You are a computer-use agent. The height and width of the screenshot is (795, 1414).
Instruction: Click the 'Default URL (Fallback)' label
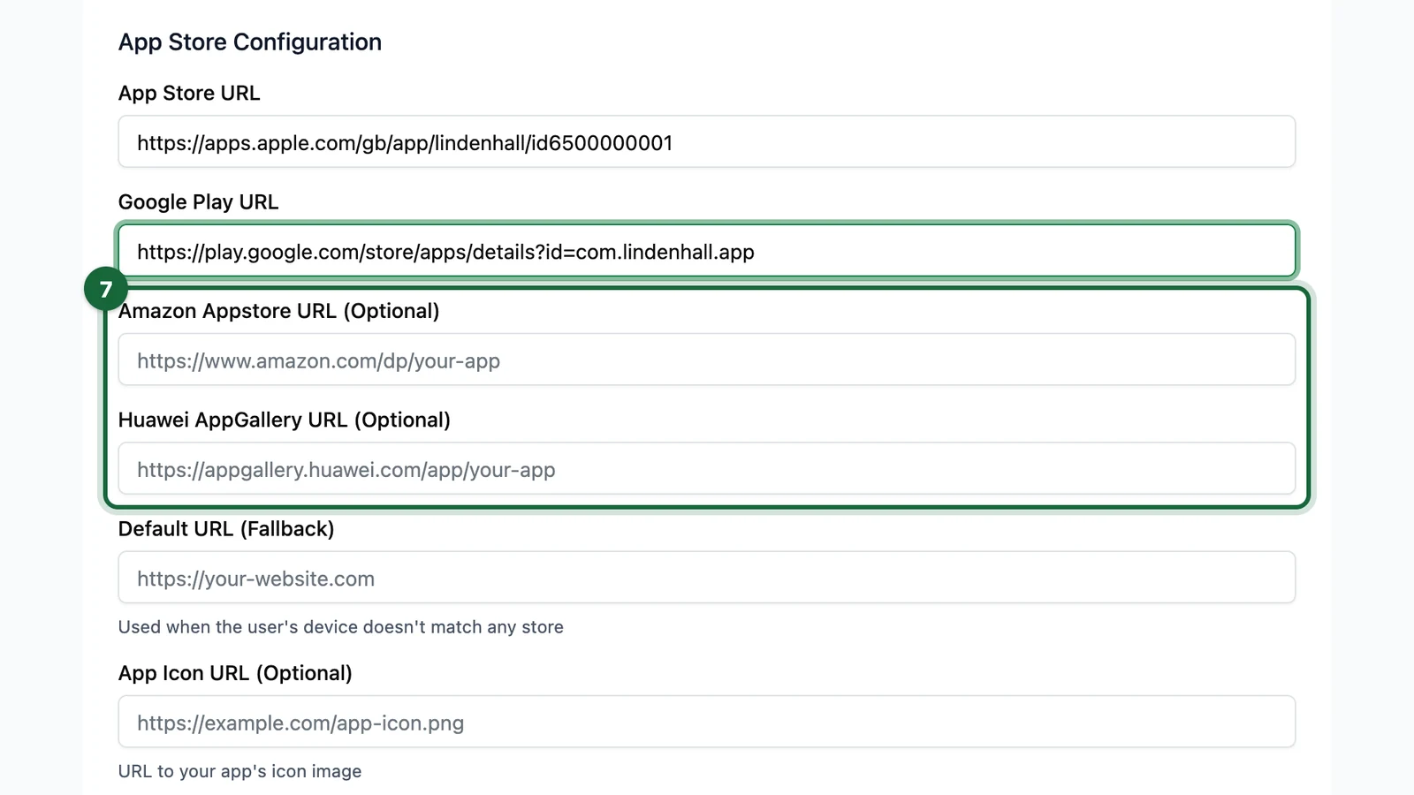tap(226, 528)
